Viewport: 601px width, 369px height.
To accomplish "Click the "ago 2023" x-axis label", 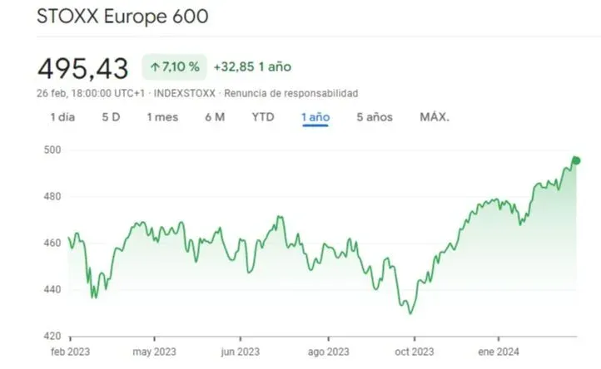I will pos(327,352).
